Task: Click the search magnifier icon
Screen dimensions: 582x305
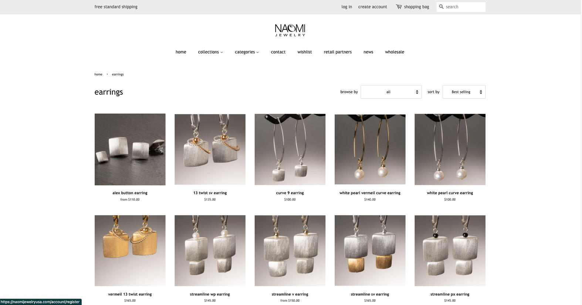Action: (441, 7)
